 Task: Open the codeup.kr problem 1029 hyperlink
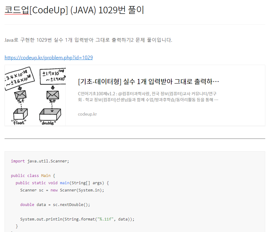[x=49, y=57]
